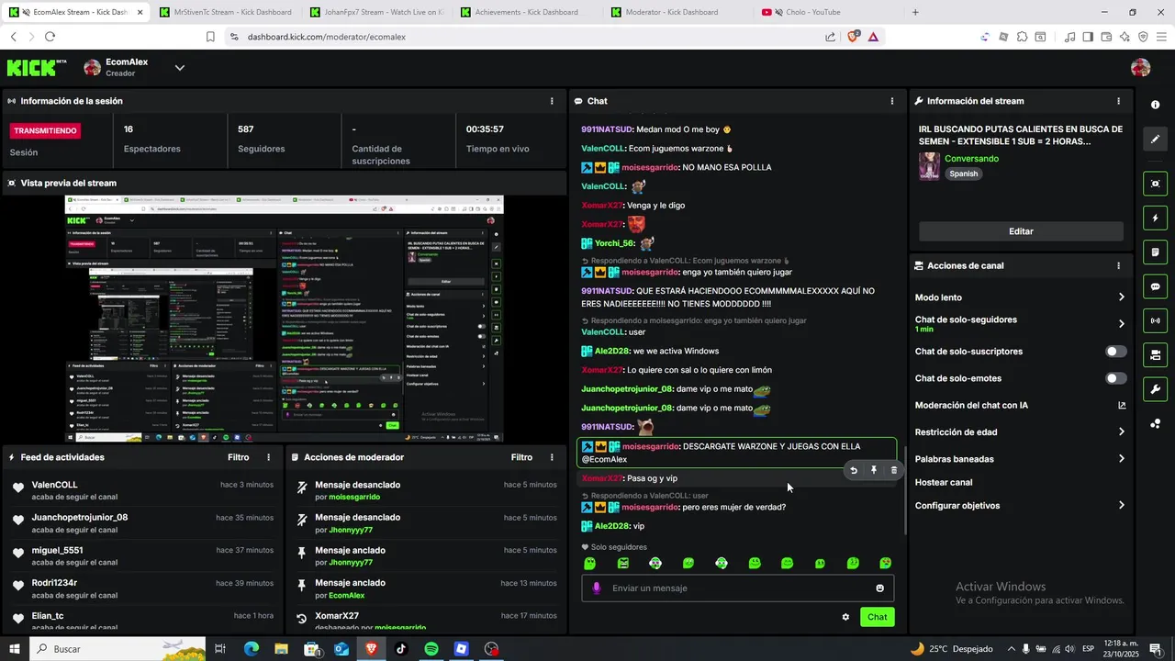The image size is (1175, 661).
Task: Click the wrench tools sidebar icon
Action: click(1155, 388)
